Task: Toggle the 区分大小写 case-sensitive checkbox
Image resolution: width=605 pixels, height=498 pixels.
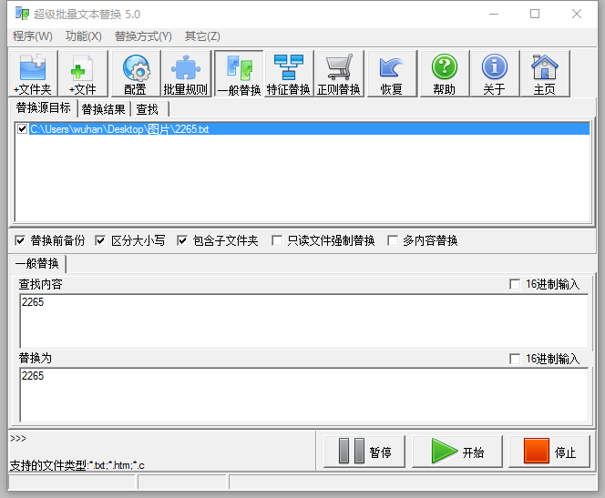Action: point(101,241)
